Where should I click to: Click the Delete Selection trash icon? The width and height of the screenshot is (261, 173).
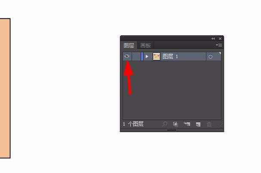click(209, 124)
